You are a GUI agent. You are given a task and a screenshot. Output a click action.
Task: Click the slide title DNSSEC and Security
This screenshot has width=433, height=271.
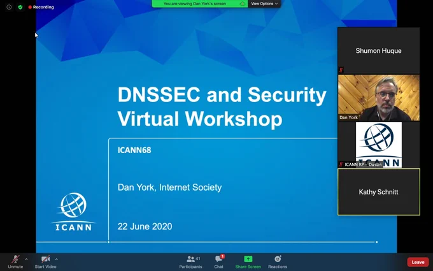pyautogui.click(x=222, y=94)
